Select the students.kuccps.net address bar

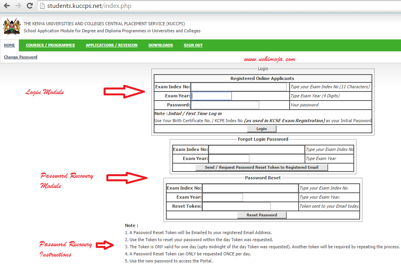coord(220,6)
